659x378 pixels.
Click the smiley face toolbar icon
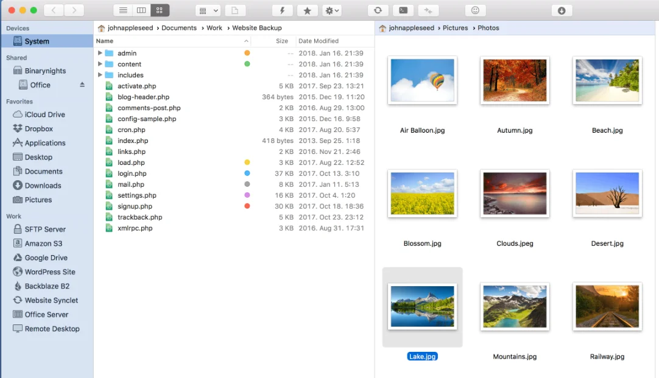click(475, 10)
